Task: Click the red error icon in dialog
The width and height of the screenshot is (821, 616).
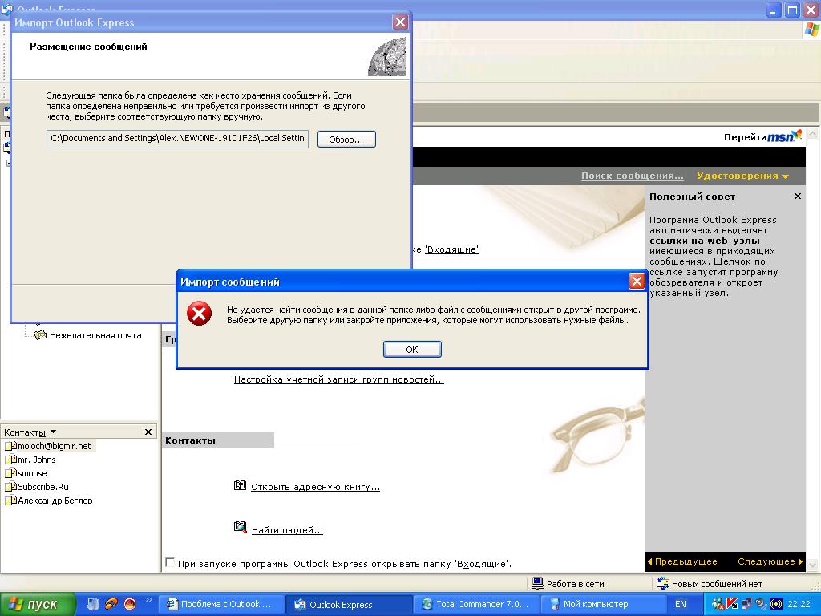Action: click(199, 314)
